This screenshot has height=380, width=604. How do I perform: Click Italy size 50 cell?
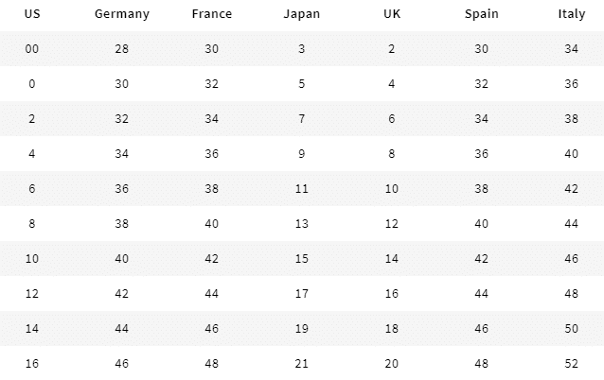point(572,328)
